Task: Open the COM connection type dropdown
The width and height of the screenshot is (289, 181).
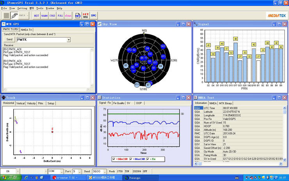Action: click(62, 171)
